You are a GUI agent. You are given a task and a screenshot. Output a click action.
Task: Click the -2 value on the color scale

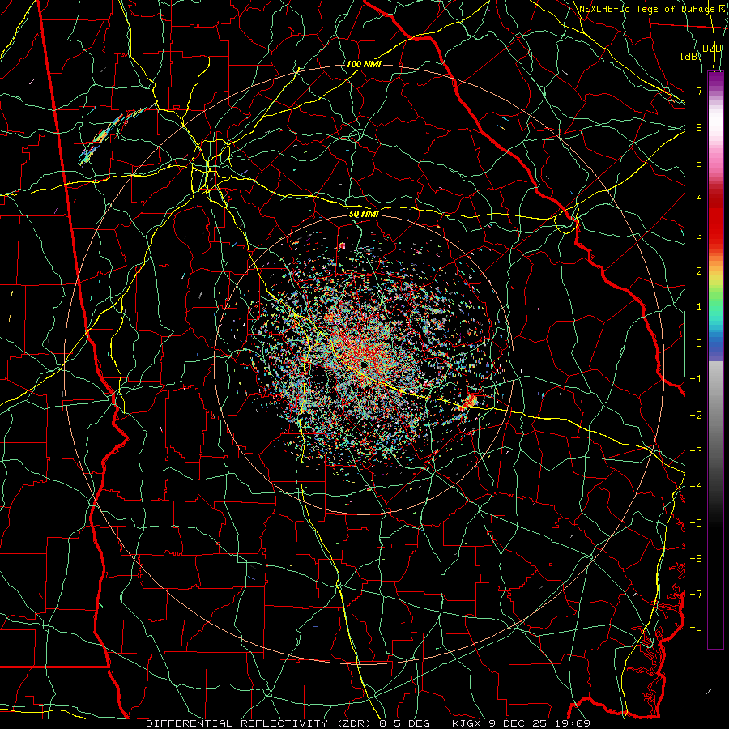[x=696, y=415]
